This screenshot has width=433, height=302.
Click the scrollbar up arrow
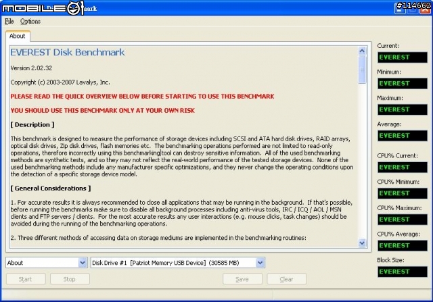point(362,51)
